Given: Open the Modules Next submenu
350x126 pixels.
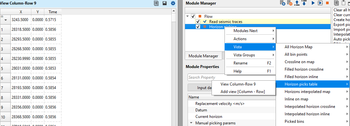Looking at the screenshot, I should 250,30.
